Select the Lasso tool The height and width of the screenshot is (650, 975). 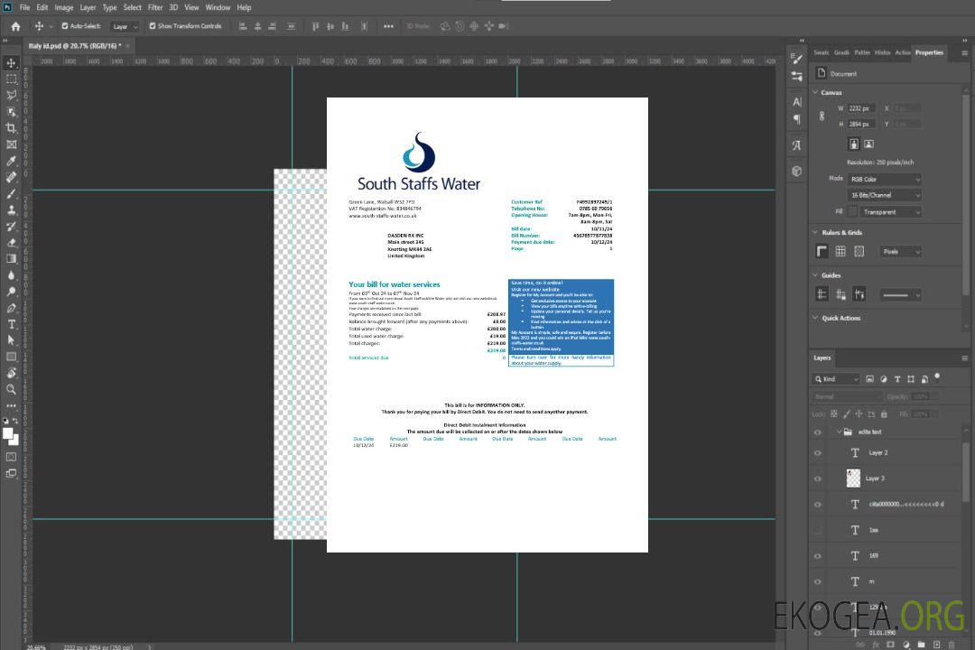(11, 95)
